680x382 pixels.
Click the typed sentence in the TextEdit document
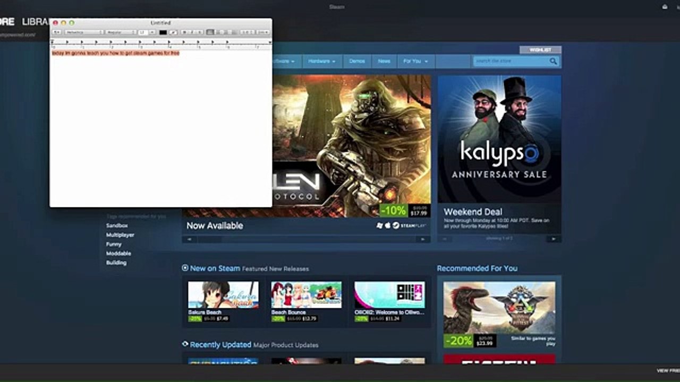116,53
